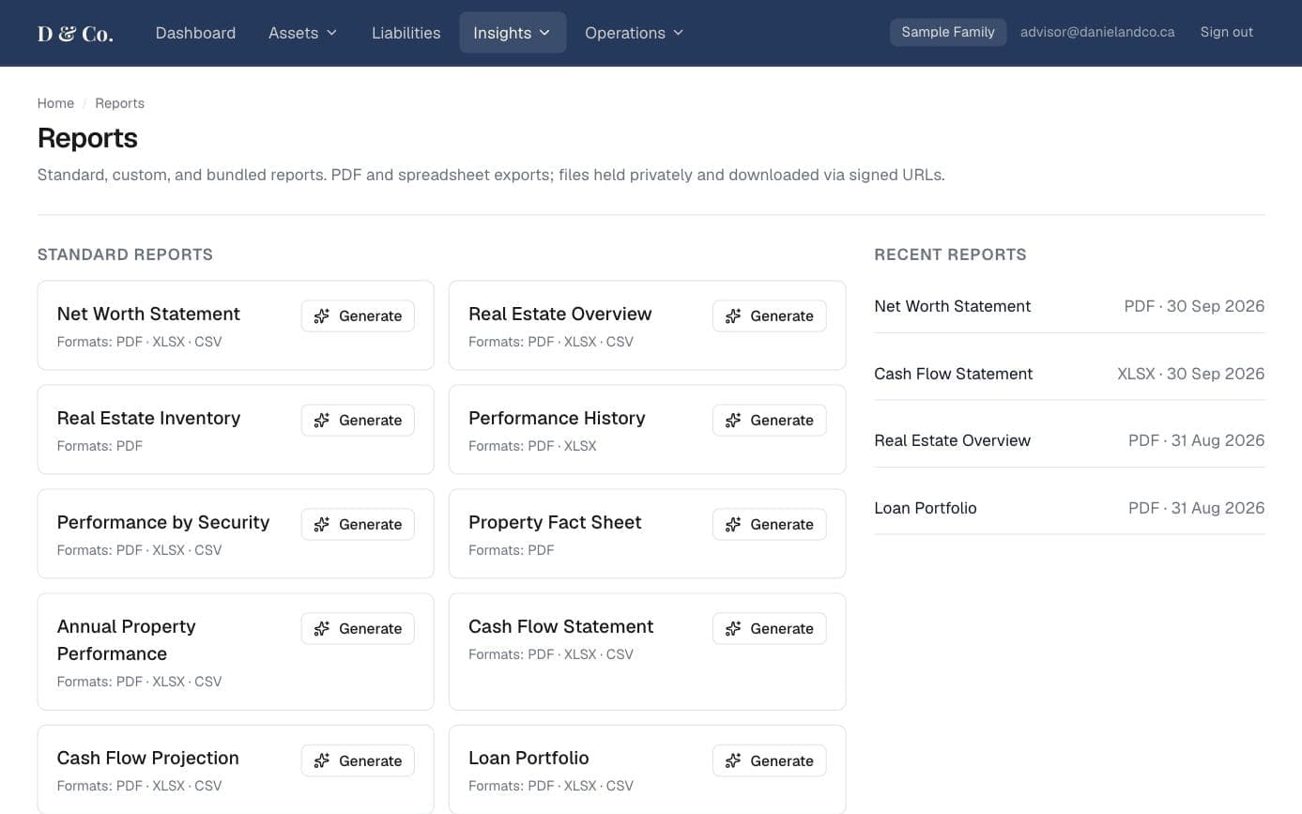Click sparkle icon on Property Fact Sheet Generate
The image size is (1302, 814).
(x=733, y=525)
